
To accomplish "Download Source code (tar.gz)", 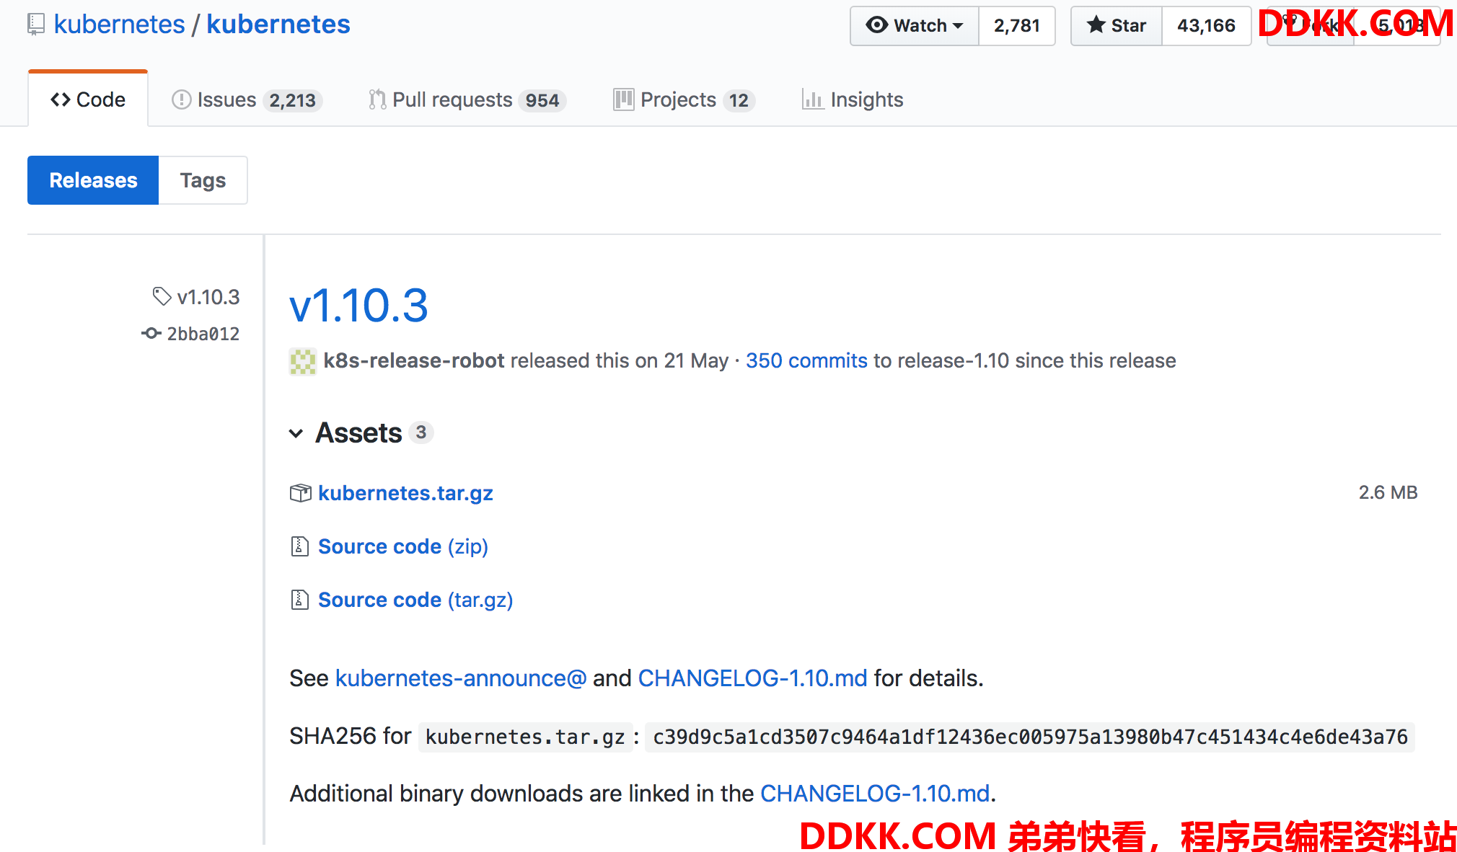I will pyautogui.click(x=415, y=600).
